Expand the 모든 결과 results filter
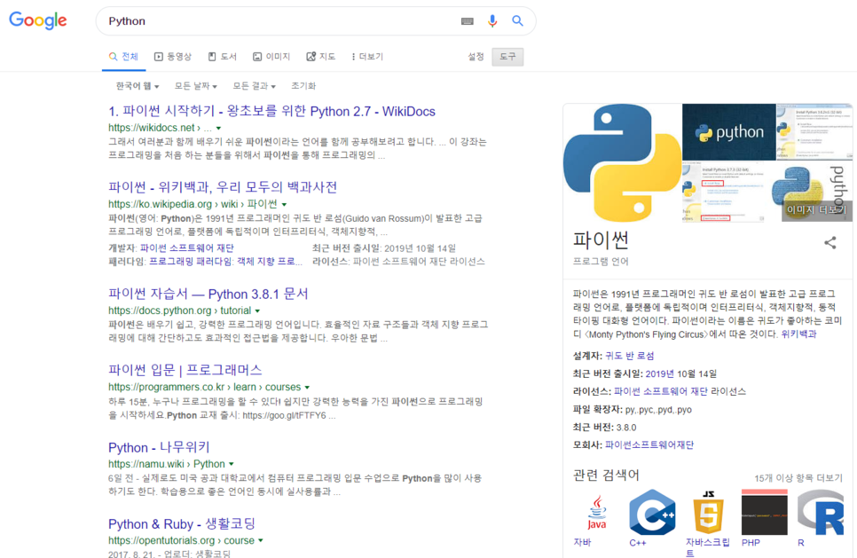Screen dimensions: 857x558 click(x=254, y=86)
